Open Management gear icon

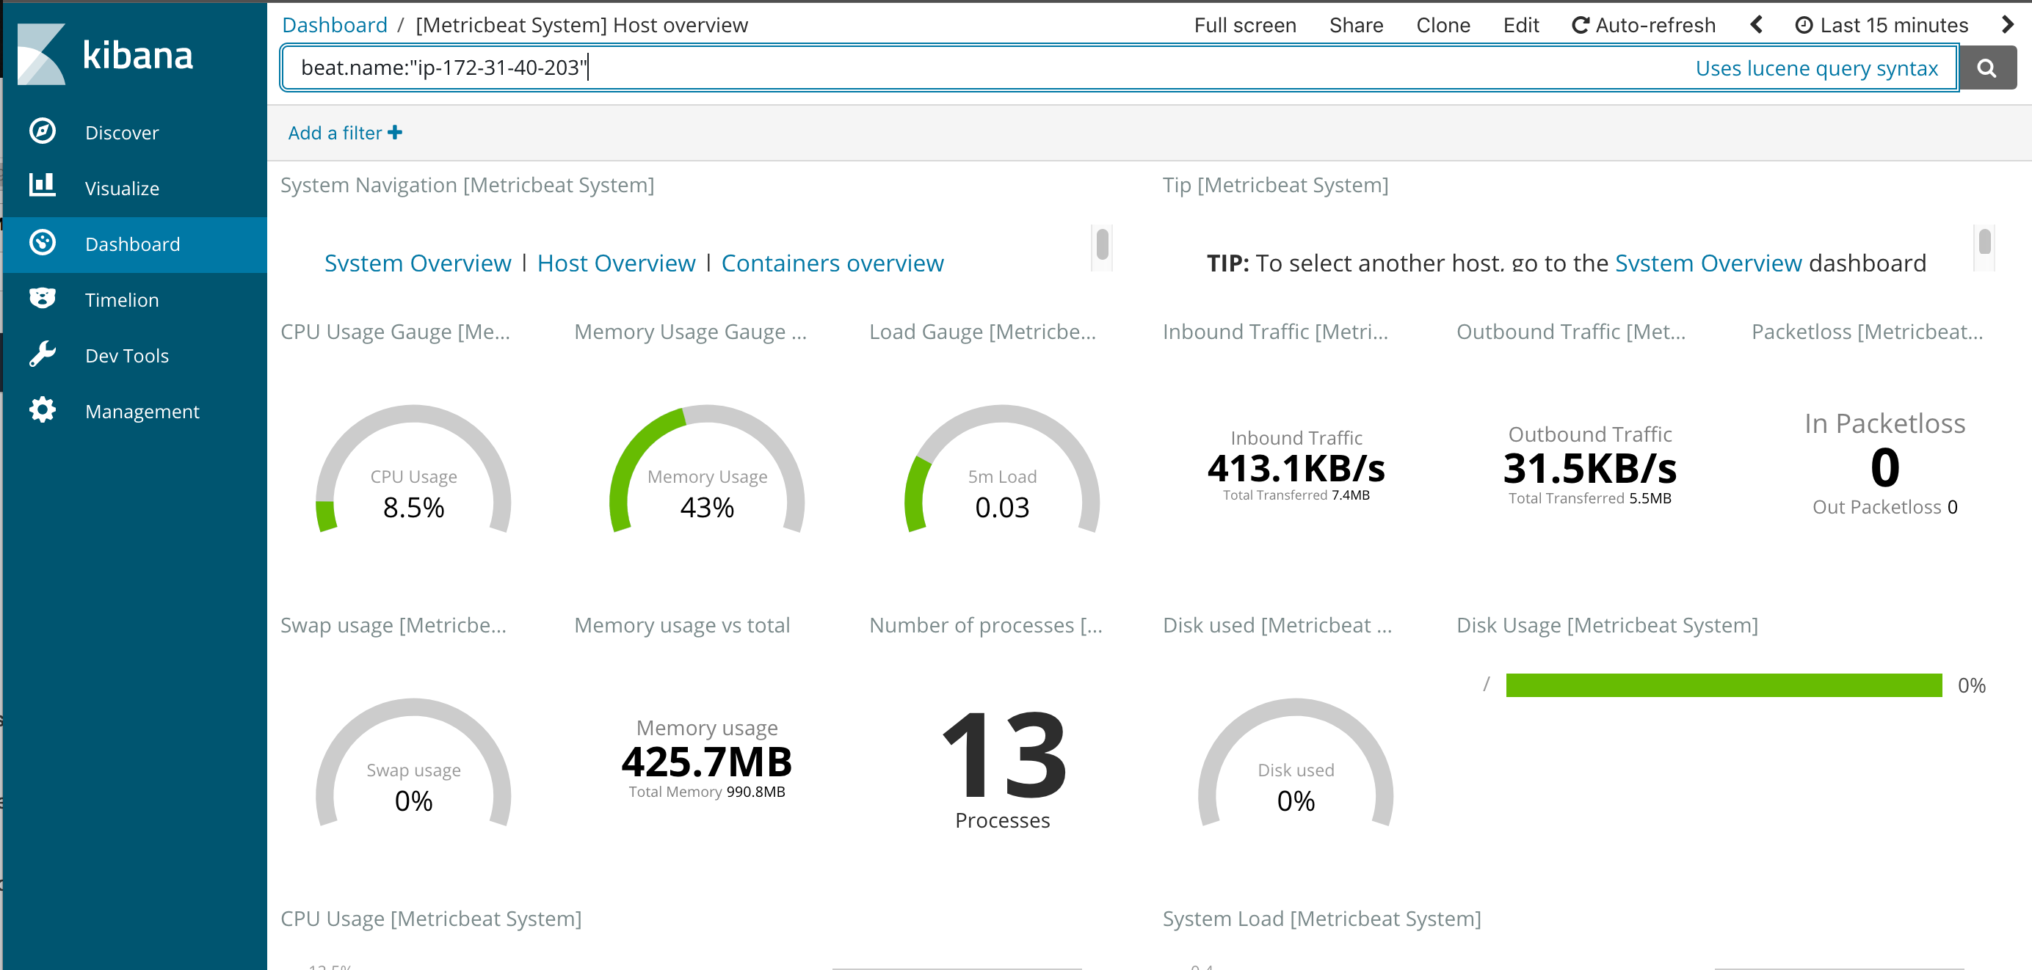(x=43, y=410)
